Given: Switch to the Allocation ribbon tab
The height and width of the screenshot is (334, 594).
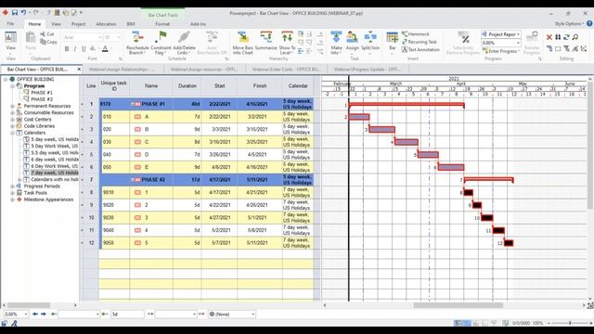Looking at the screenshot, I should point(106,24).
